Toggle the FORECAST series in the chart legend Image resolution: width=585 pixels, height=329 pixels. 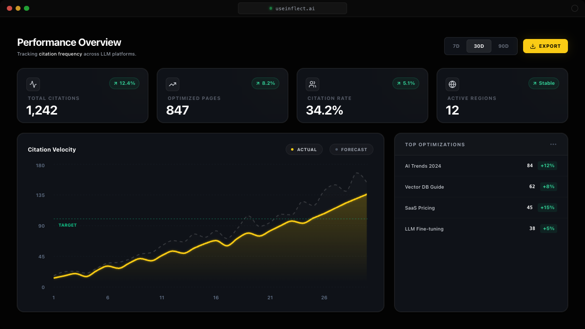351,149
